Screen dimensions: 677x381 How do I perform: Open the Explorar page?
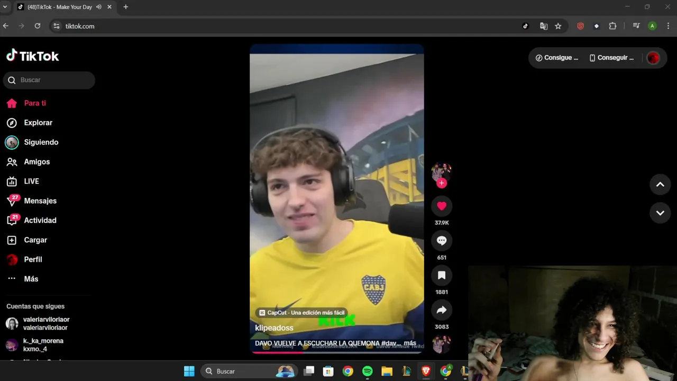[x=38, y=123]
